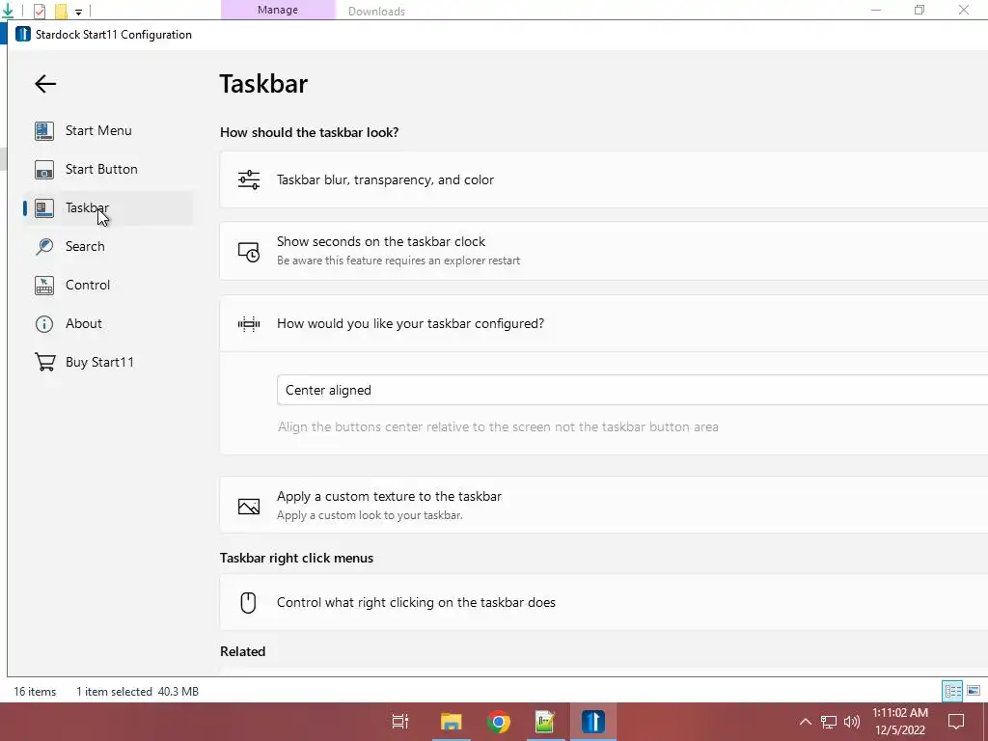Click the clock icon for show seconds
The image size is (988, 741).
249,252
